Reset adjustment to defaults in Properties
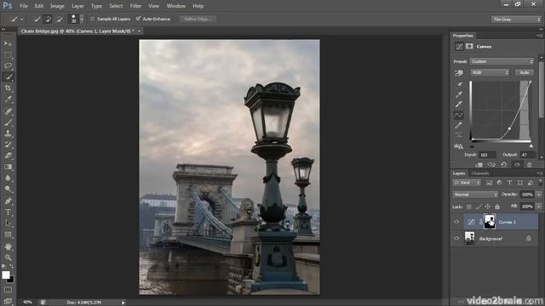Image resolution: width=545 pixels, height=306 pixels. [x=503, y=165]
